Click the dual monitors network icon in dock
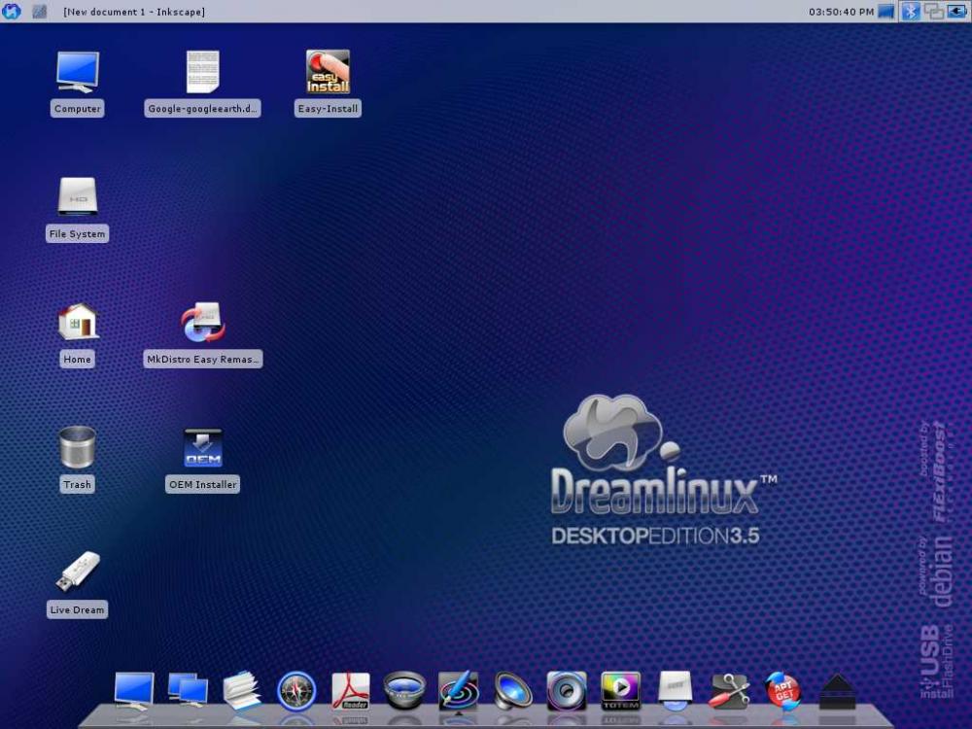The image size is (972, 729). [188, 690]
